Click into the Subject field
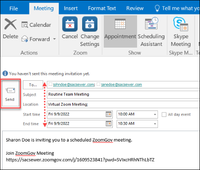 [x=123, y=94]
